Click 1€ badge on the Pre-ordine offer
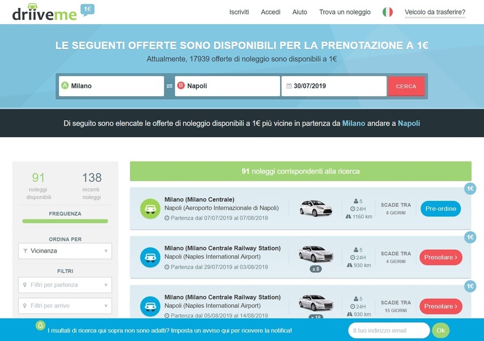Screen dimensions: 484x341 (470, 189)
